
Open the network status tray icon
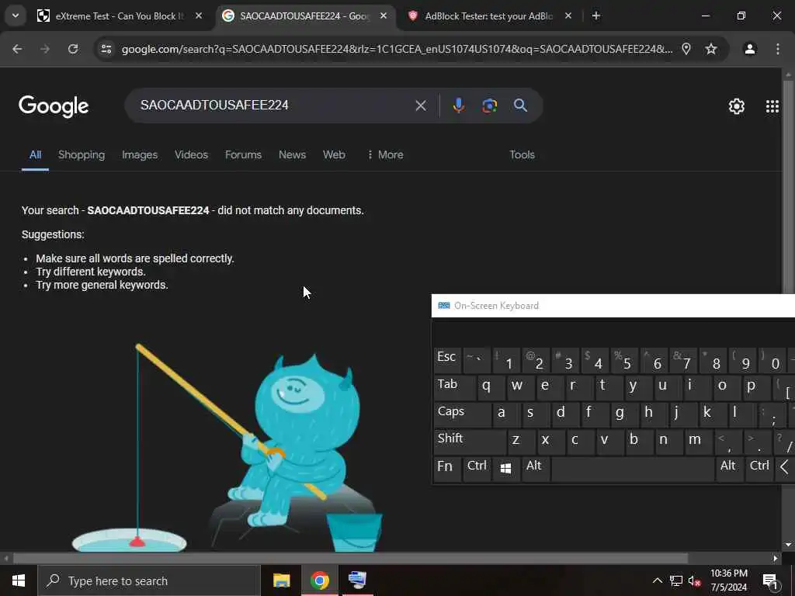676,580
